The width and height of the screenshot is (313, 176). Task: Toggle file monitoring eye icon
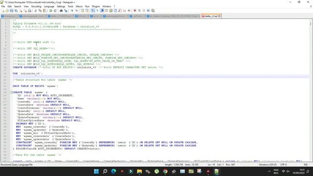coord(129,10)
